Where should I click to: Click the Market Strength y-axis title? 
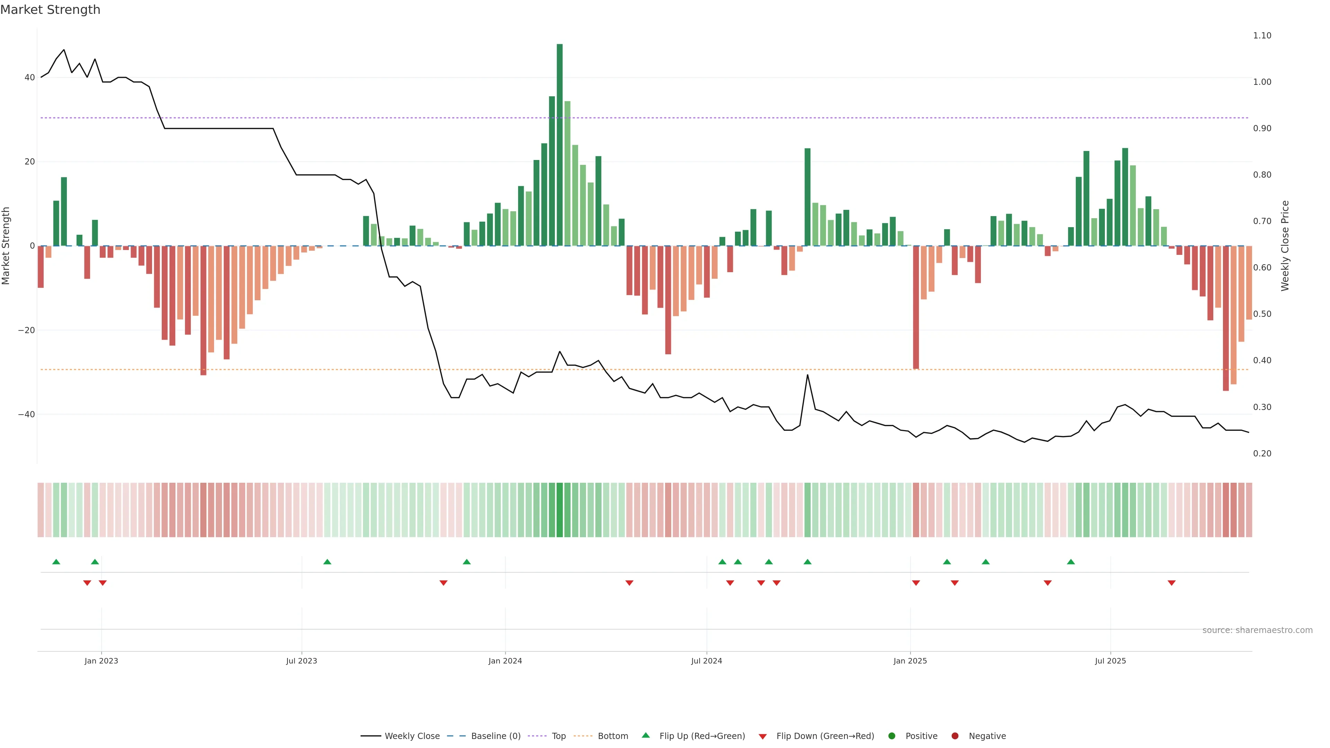(6, 246)
